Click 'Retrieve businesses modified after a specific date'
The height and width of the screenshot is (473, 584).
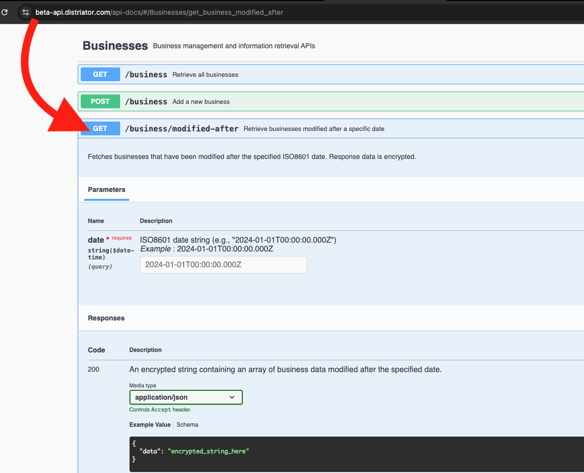click(x=314, y=129)
